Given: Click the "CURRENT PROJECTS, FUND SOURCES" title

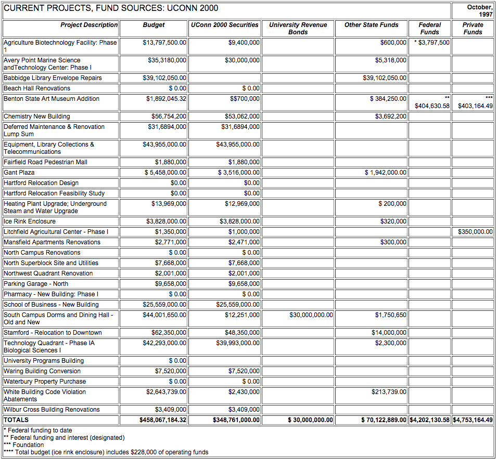Looking at the screenshot, I should pyautogui.click(x=111, y=8).
